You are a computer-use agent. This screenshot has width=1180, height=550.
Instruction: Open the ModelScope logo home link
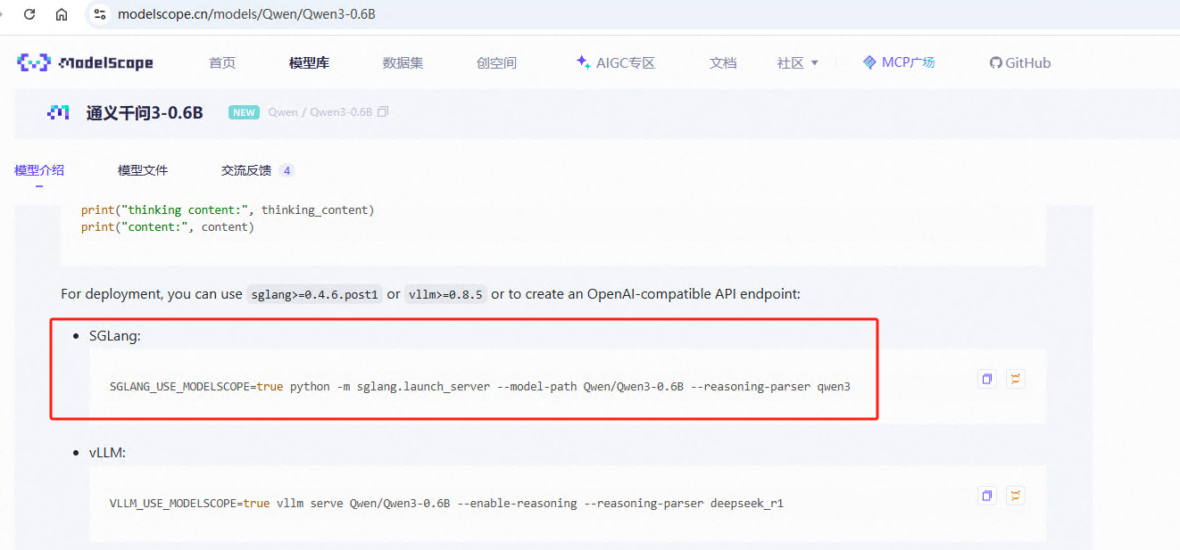[x=85, y=62]
